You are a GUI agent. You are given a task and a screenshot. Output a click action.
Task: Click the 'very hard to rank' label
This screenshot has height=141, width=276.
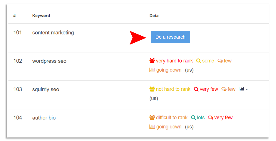coord(174,61)
